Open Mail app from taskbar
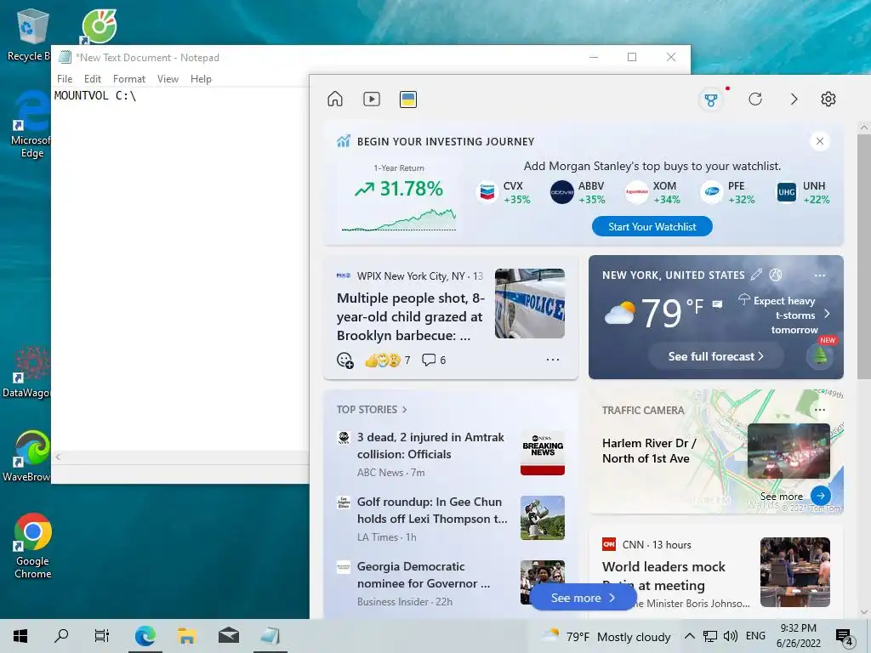Image resolution: width=871 pixels, height=653 pixels. pos(228,636)
